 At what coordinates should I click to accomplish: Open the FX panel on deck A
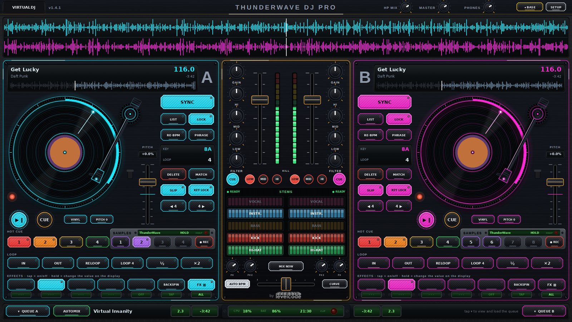pyautogui.click(x=201, y=284)
